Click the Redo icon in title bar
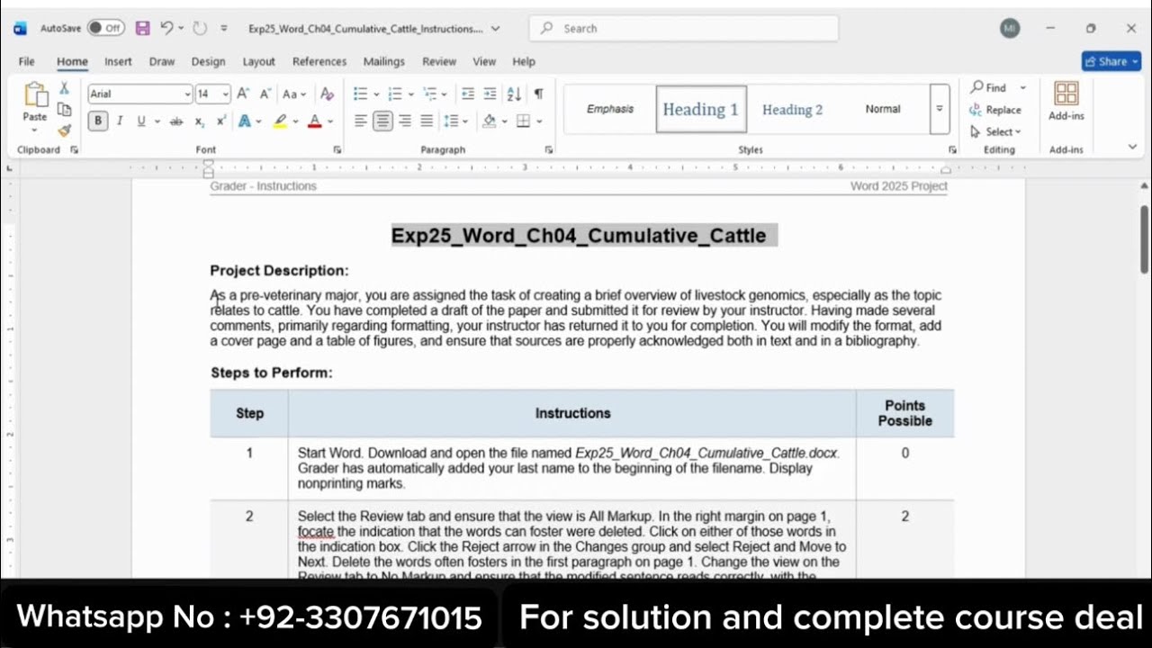 coord(200,28)
